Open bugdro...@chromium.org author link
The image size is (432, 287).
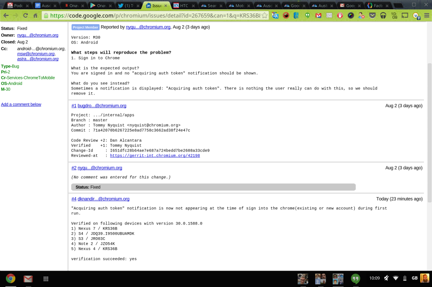(102, 106)
